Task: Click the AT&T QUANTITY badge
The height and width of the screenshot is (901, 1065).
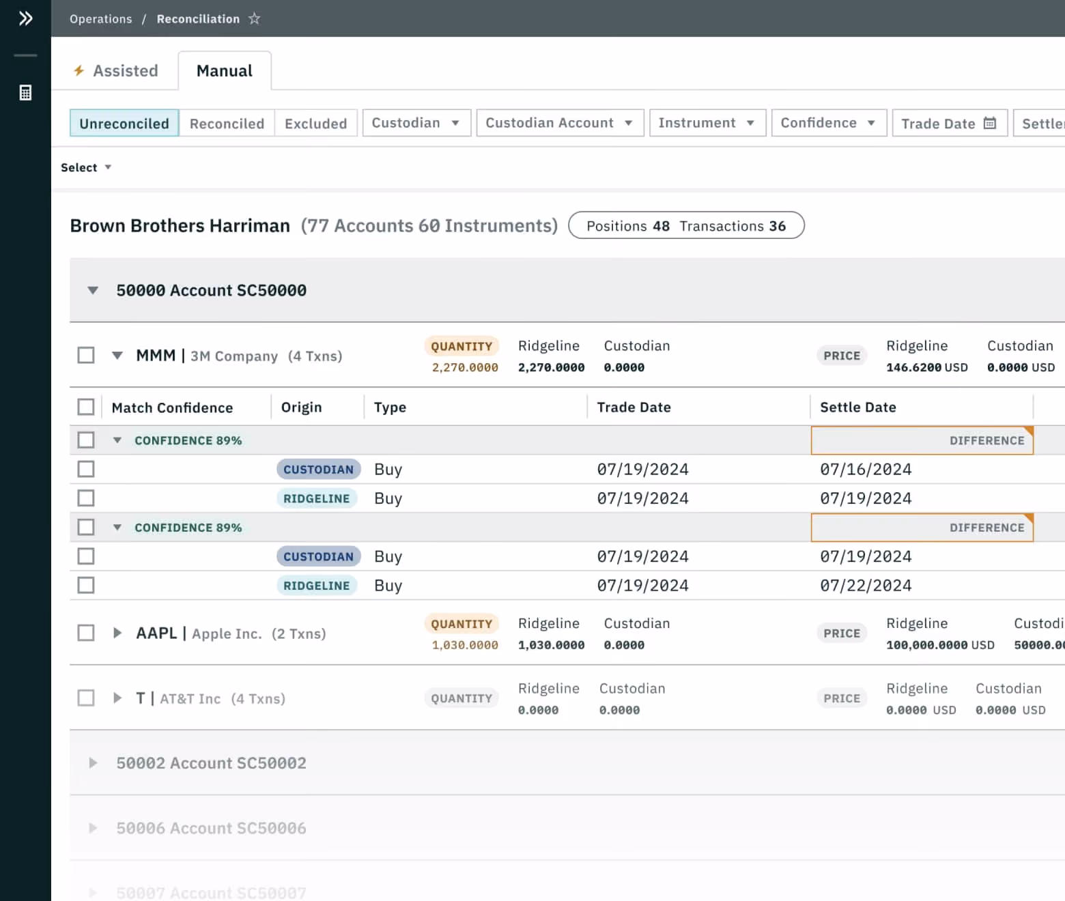Action: [461, 698]
